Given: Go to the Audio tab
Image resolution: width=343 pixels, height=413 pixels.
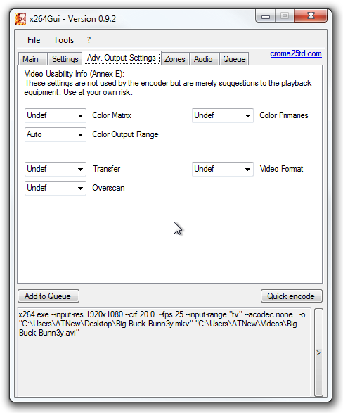Looking at the screenshot, I should 203,58.
